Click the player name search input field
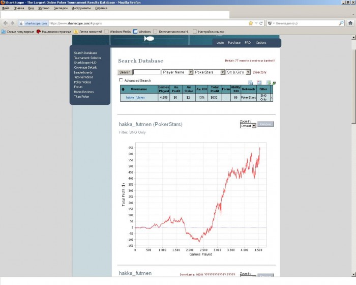 146,72
